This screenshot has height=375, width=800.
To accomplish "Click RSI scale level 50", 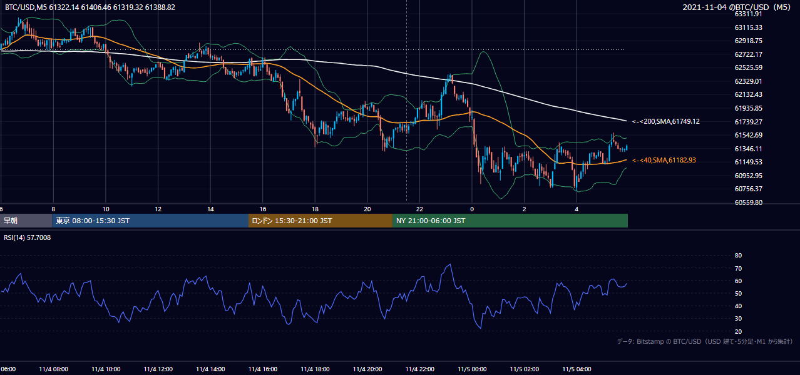I will (738, 293).
